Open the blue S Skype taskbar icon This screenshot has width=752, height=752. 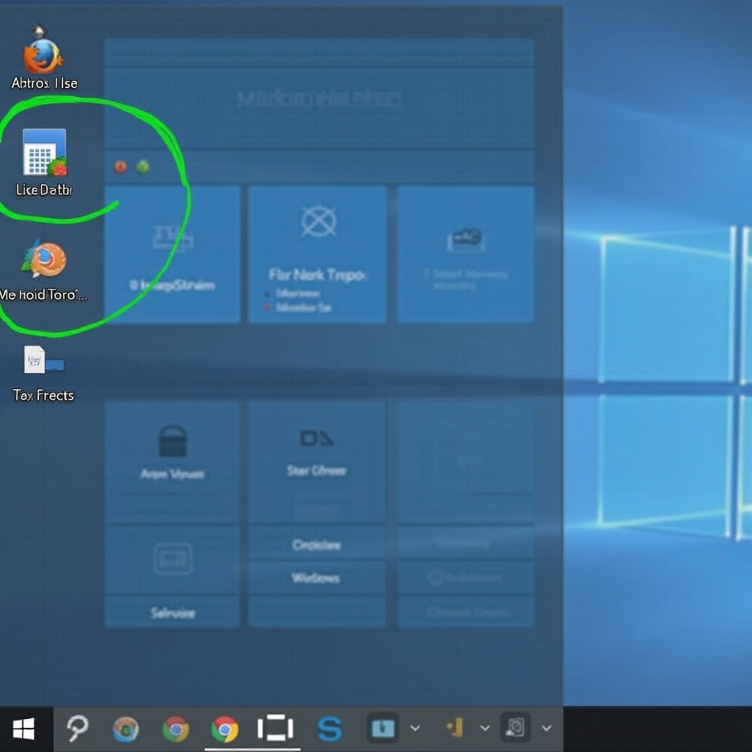click(330, 728)
